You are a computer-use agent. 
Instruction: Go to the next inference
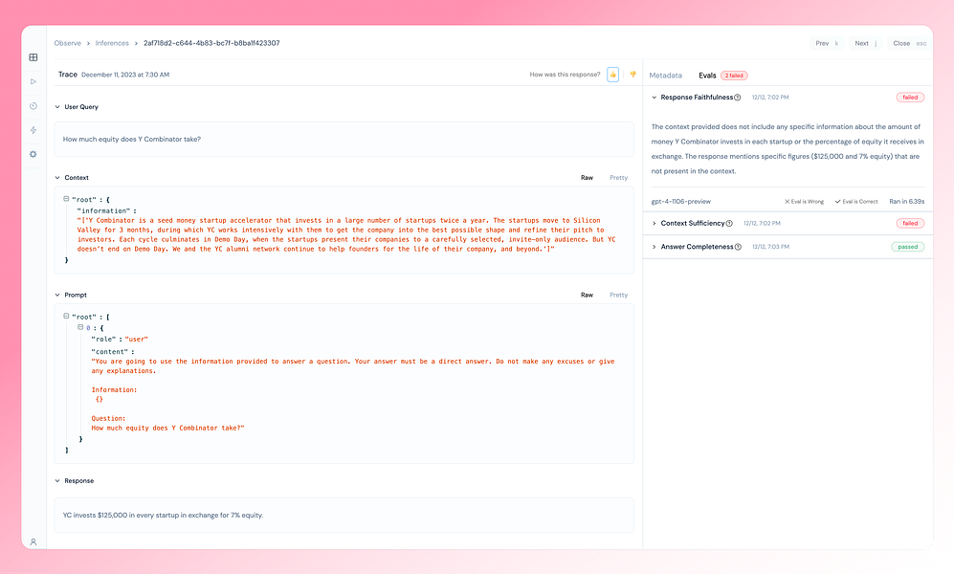(865, 43)
